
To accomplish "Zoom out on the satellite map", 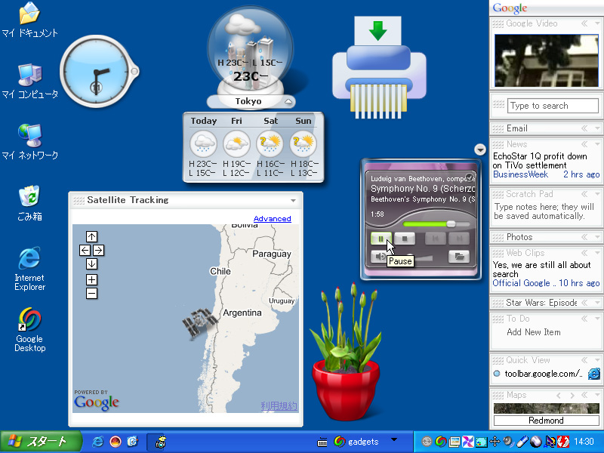I will [91, 294].
